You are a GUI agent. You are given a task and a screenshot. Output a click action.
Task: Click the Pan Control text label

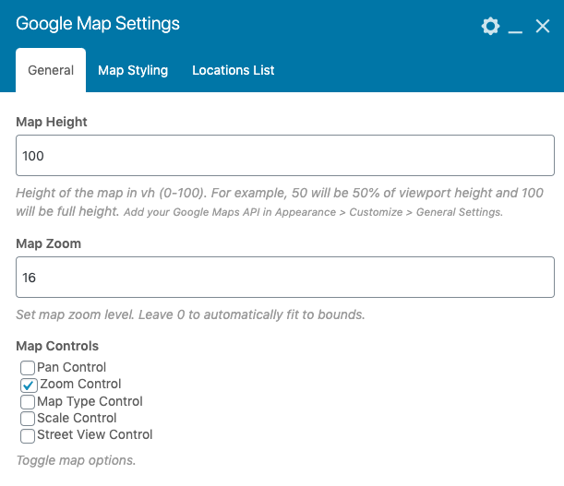click(x=72, y=367)
